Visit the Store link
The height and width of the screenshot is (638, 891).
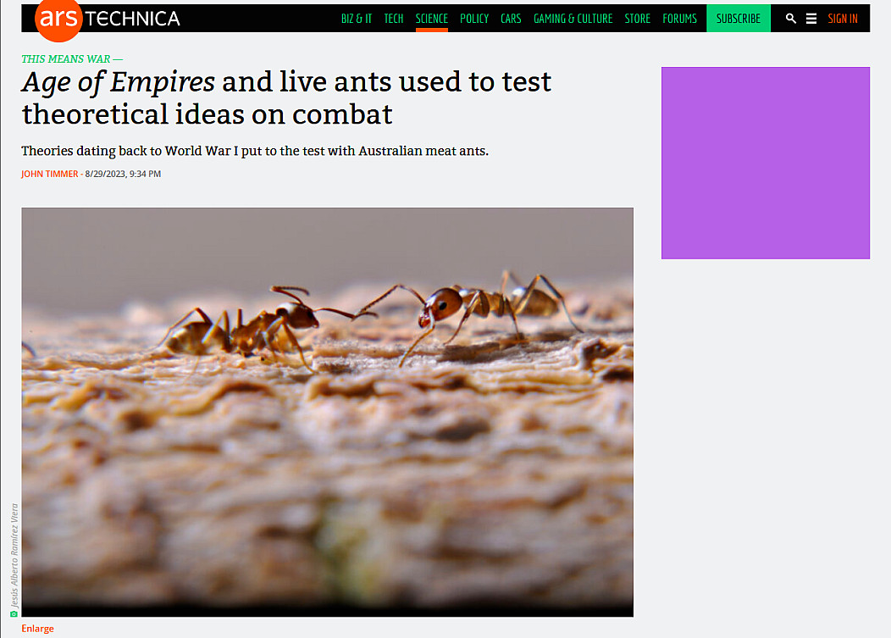[637, 19]
